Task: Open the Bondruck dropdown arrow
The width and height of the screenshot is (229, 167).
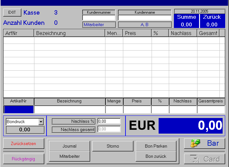Action: tap(41, 122)
